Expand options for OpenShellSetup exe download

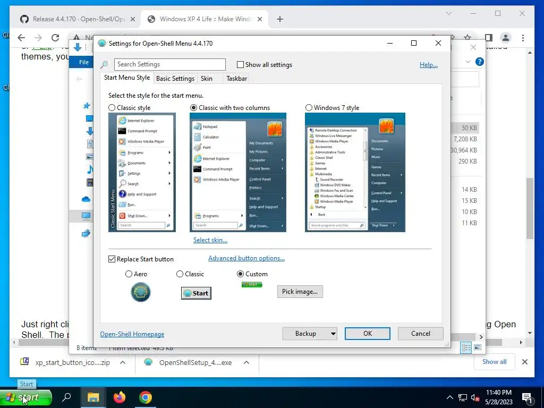coord(246,362)
